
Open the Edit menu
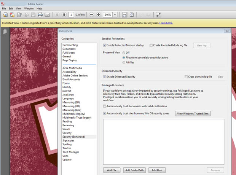pyautogui.click(x=11, y=8)
